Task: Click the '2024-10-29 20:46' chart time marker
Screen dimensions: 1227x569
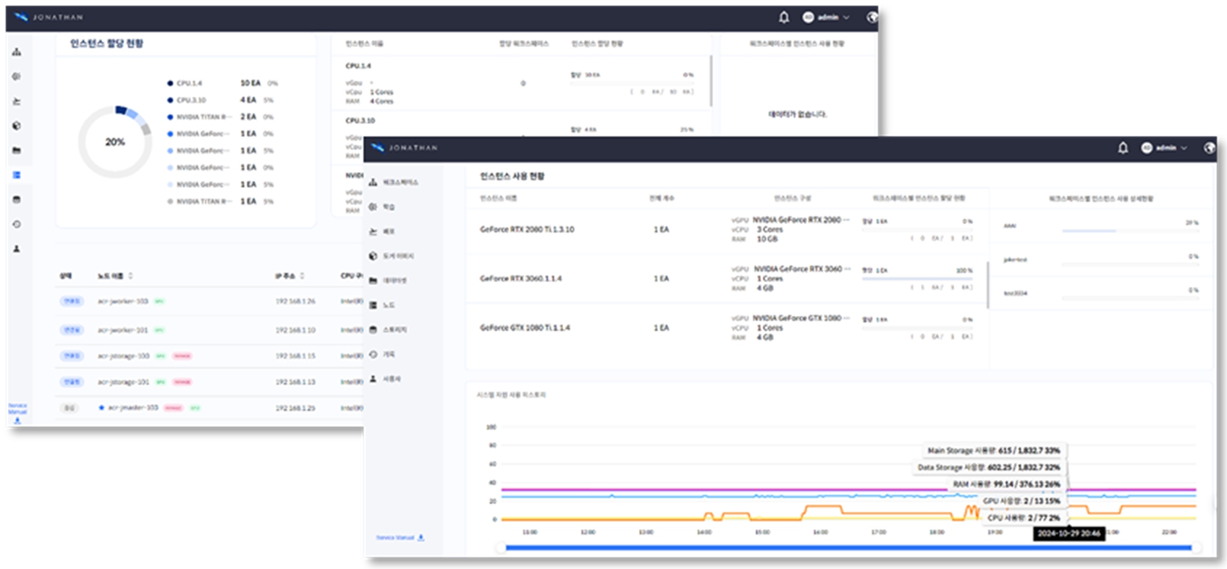Action: click(x=1068, y=534)
